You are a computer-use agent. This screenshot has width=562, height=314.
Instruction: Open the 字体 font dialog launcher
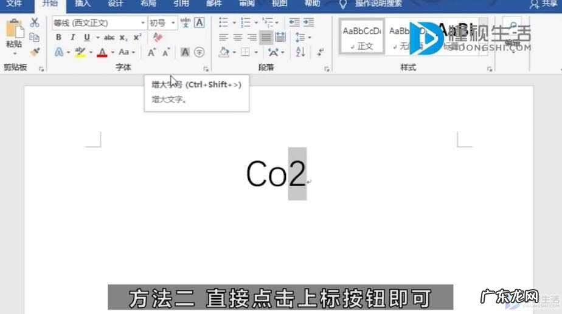(x=206, y=69)
